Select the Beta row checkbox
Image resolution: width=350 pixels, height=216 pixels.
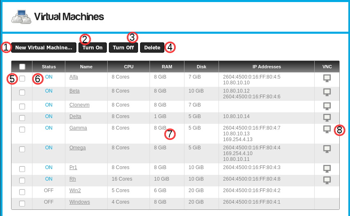22,93
